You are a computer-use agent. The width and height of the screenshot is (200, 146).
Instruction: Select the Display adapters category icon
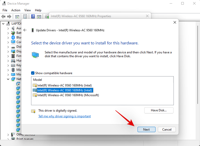coord(13,51)
